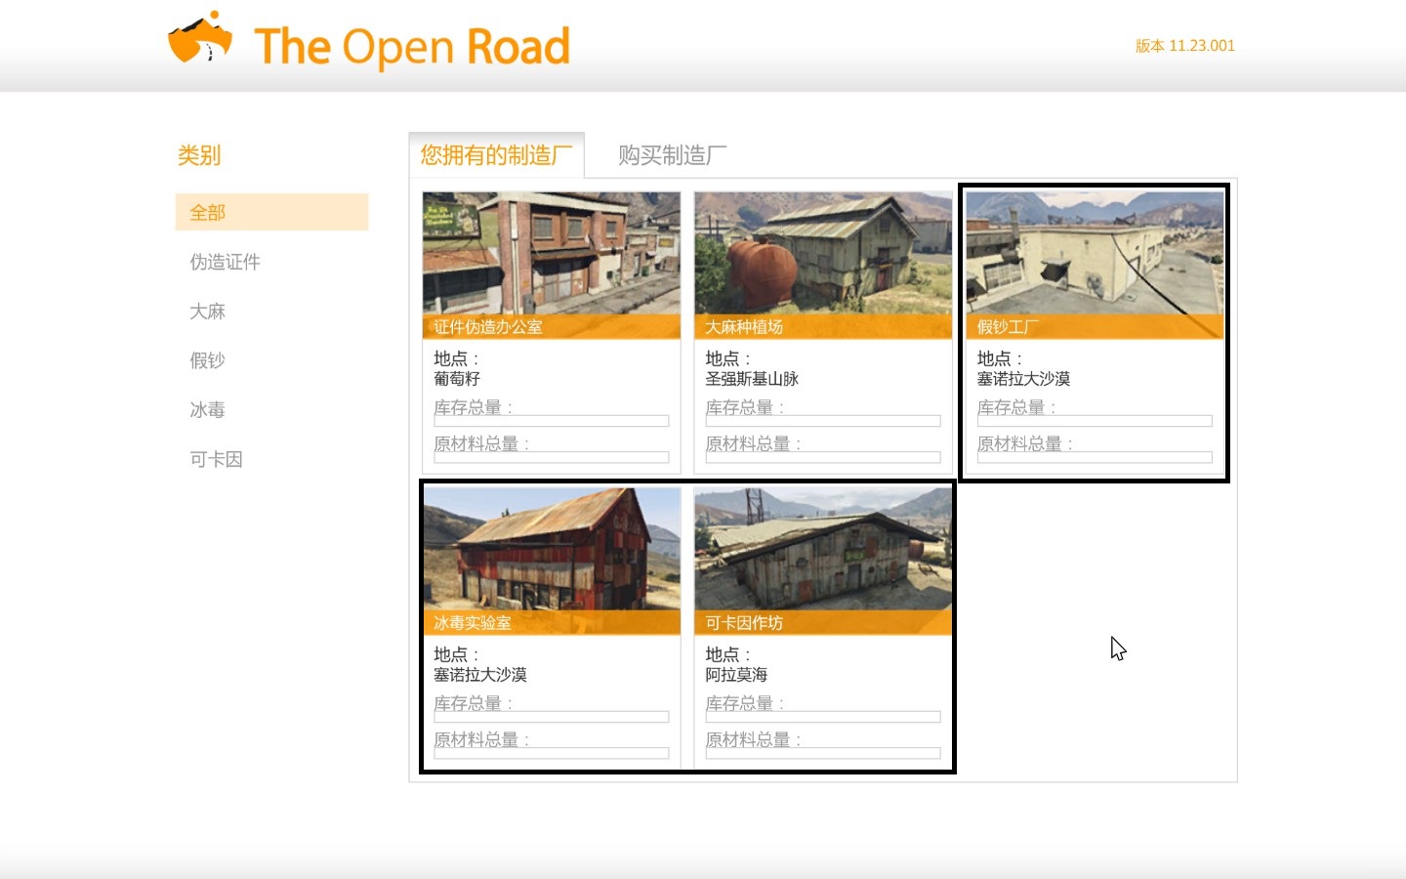Click The Open Road title text
This screenshot has width=1406, height=879.
pyautogui.click(x=411, y=46)
